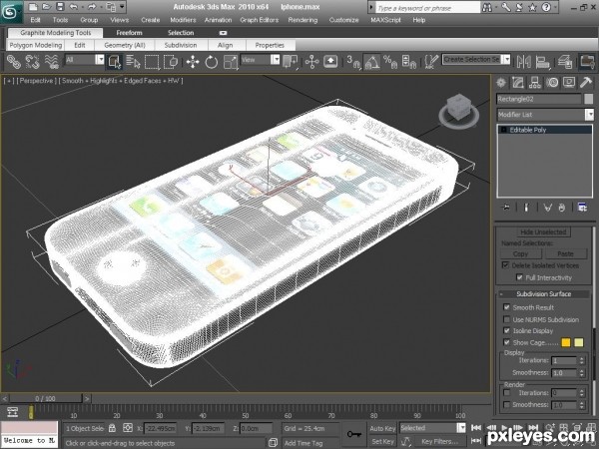This screenshot has width=599, height=449.
Task: Click the ViewCube in the viewport
Action: pos(459,110)
